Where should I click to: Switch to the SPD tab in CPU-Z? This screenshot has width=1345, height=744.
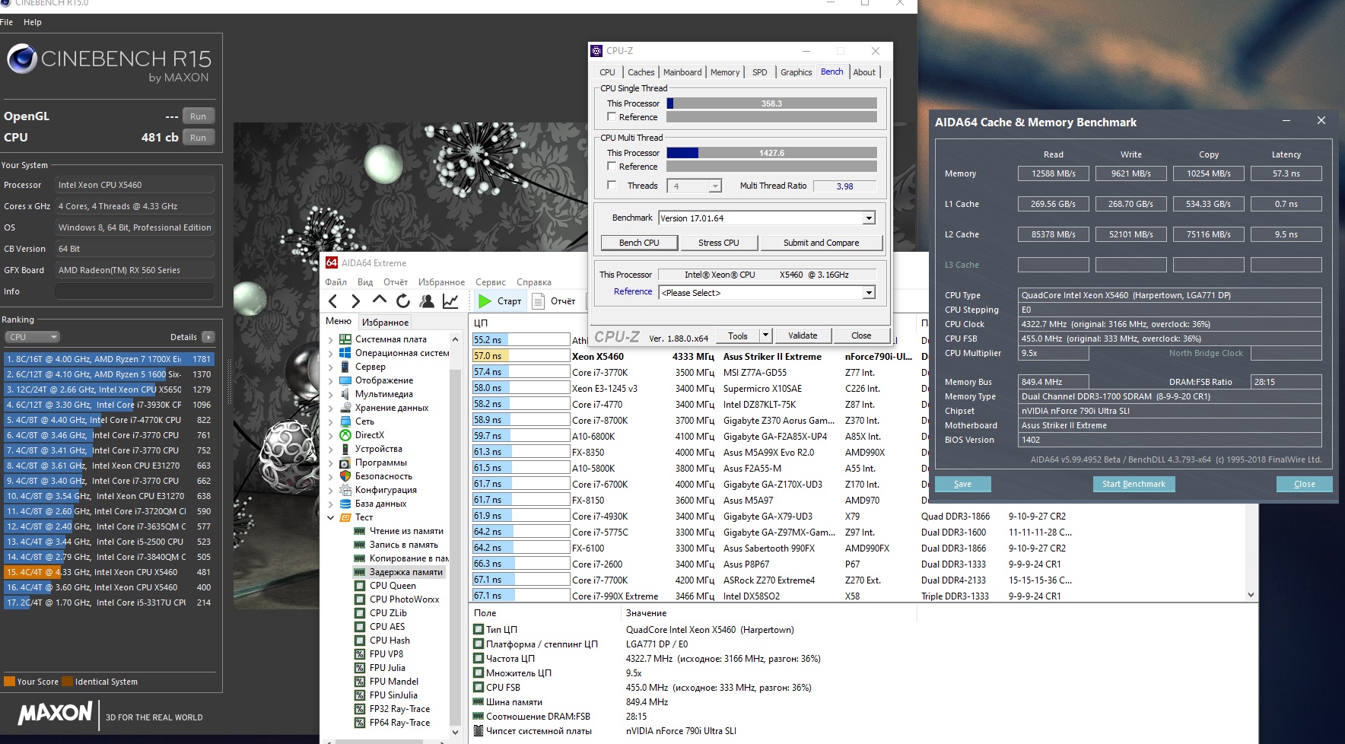[x=759, y=72]
